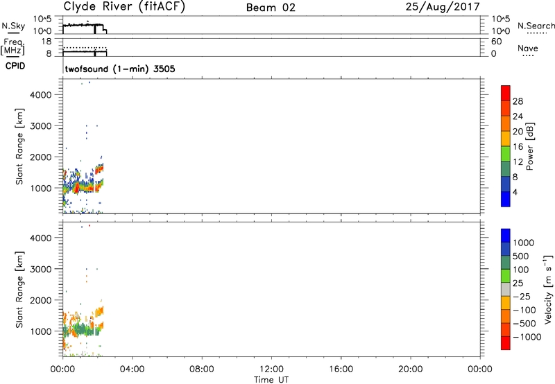Image resolution: width=555 pixels, height=384 pixels.
Task: Select the 'Velocity [m s-1]' colorbar title
Action: pos(548,289)
